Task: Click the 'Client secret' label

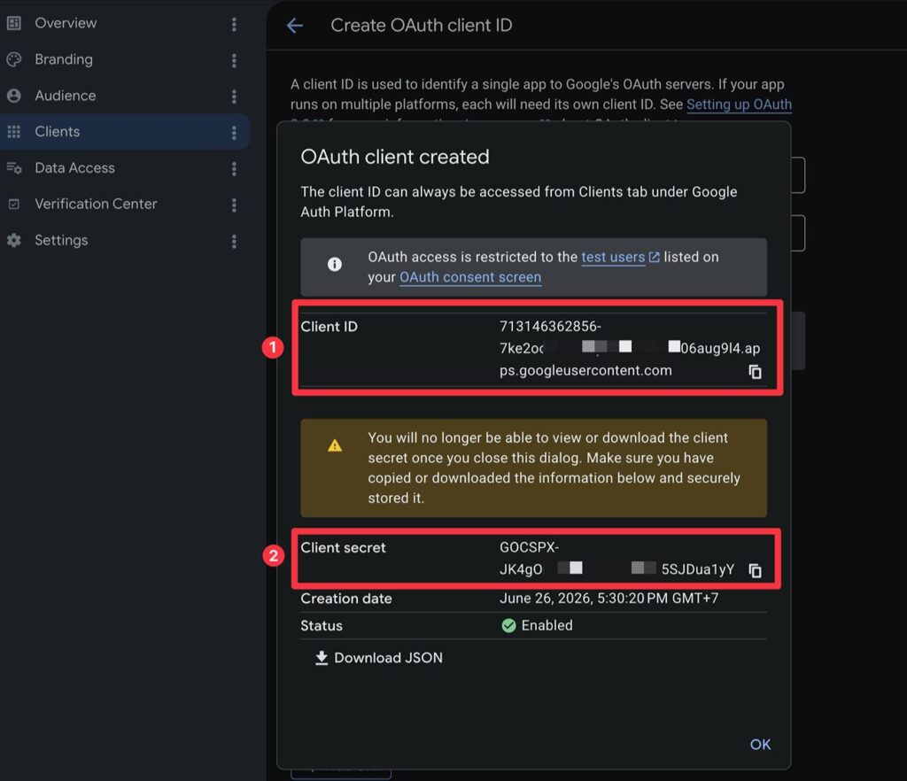Action: point(343,547)
